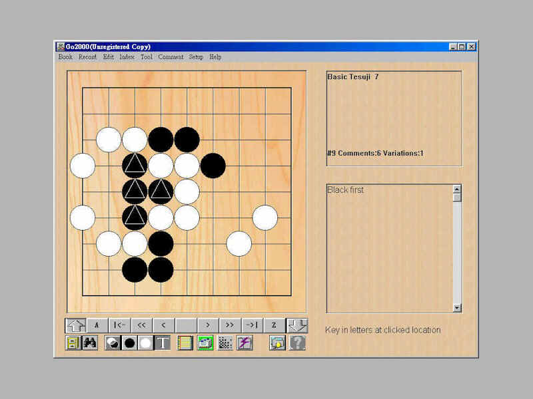This screenshot has height=399, width=533.
Task: Step forward one move with > button
Action: click(208, 325)
